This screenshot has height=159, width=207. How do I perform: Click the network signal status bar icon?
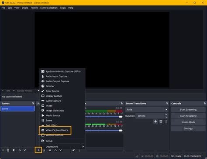[137, 156]
